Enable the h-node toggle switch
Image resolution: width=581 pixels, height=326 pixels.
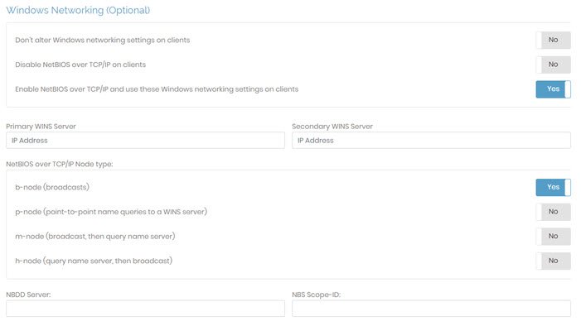click(553, 261)
